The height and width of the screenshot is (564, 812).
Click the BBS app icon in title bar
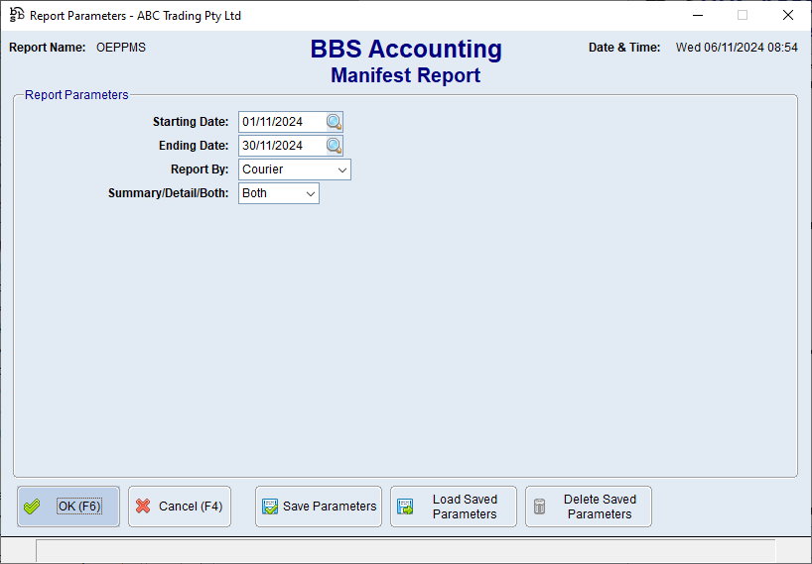[17, 15]
